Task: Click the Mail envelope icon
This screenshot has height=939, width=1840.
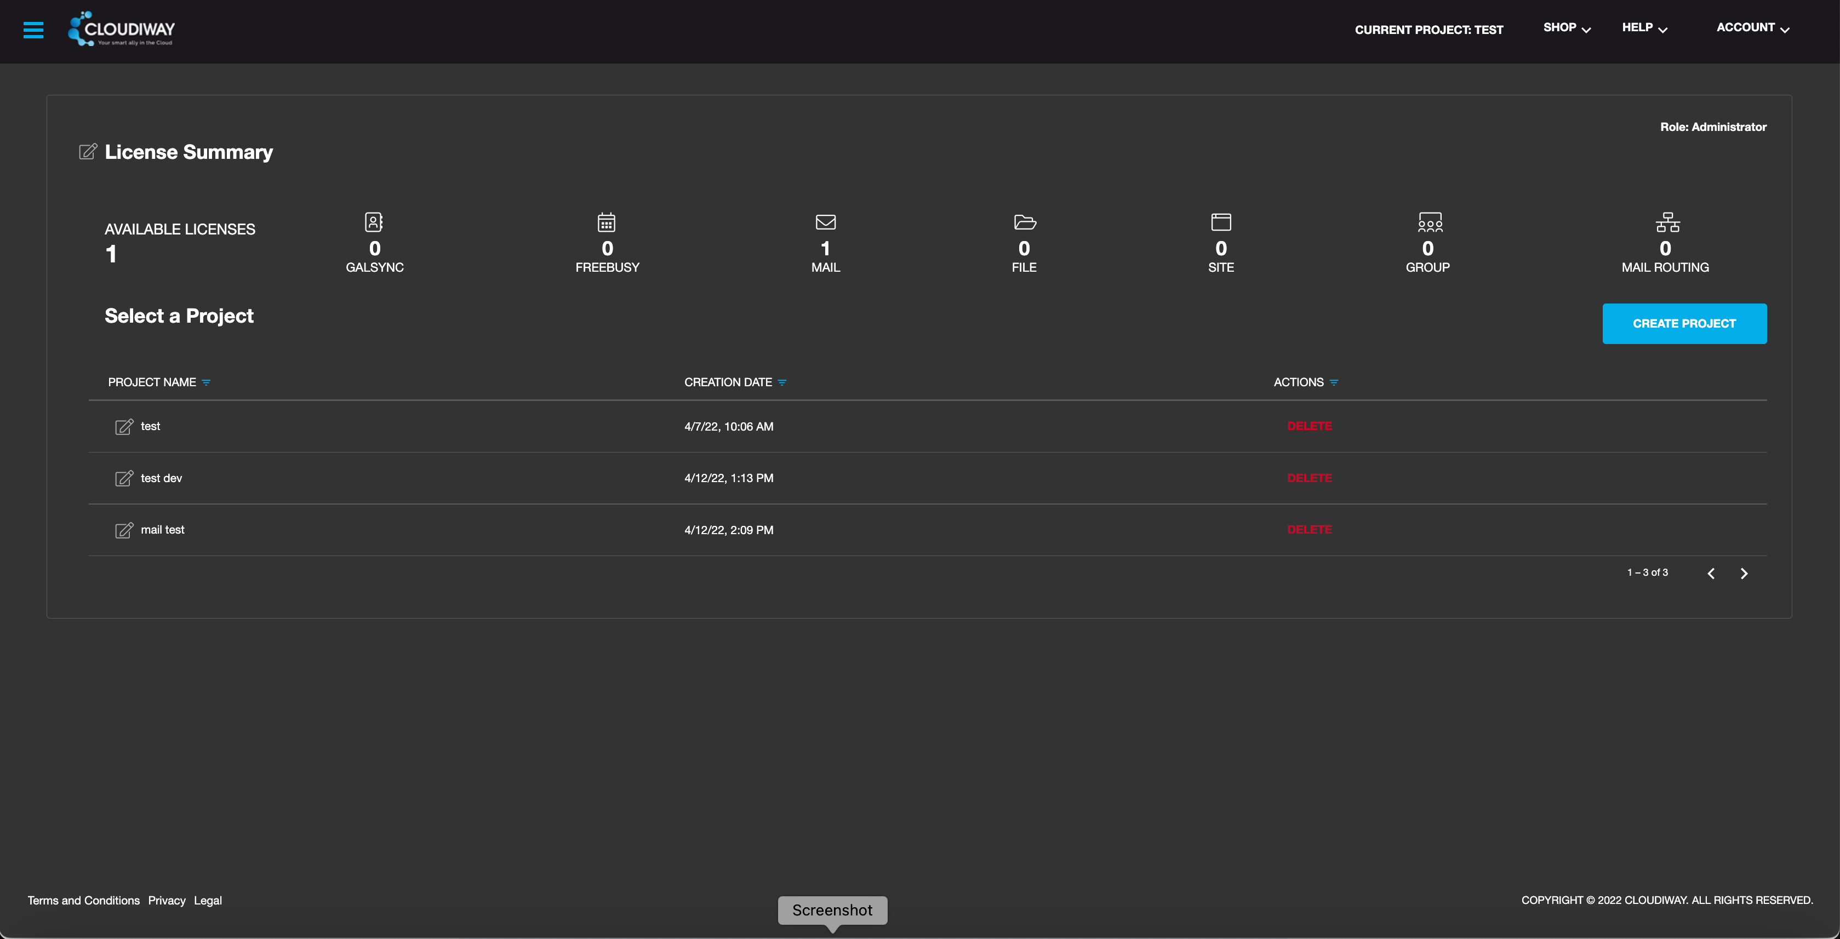Action: [x=825, y=222]
